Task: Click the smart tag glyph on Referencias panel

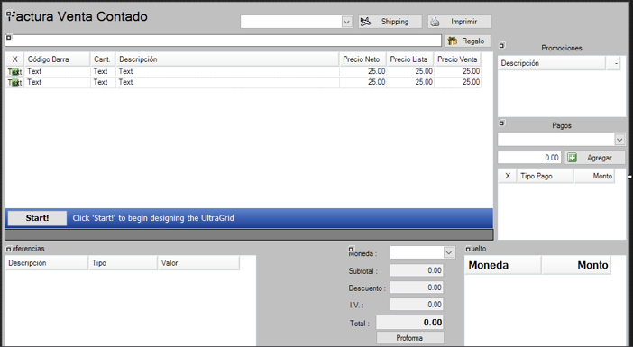Action: (8, 250)
